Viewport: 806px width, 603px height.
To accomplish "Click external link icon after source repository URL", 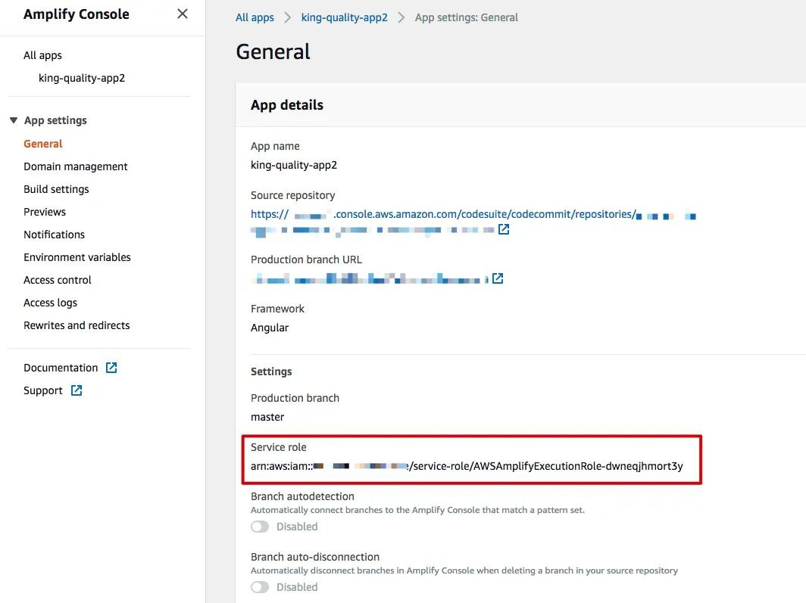I will (504, 228).
